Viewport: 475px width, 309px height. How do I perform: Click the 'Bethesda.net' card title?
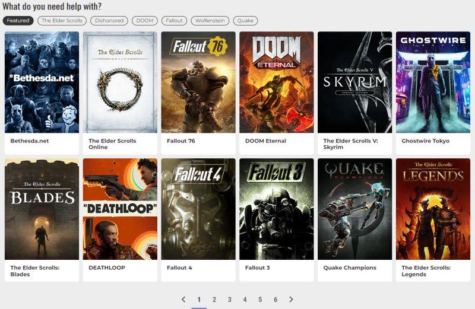pos(29,141)
